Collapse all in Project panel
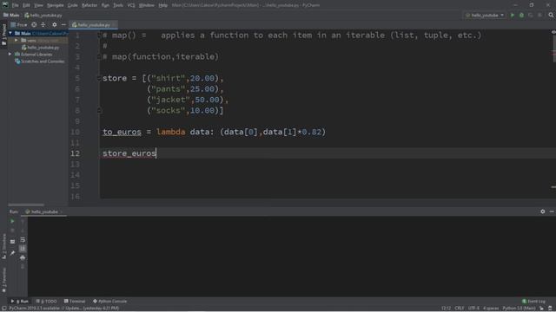This screenshot has width=556, height=312. 43,25
